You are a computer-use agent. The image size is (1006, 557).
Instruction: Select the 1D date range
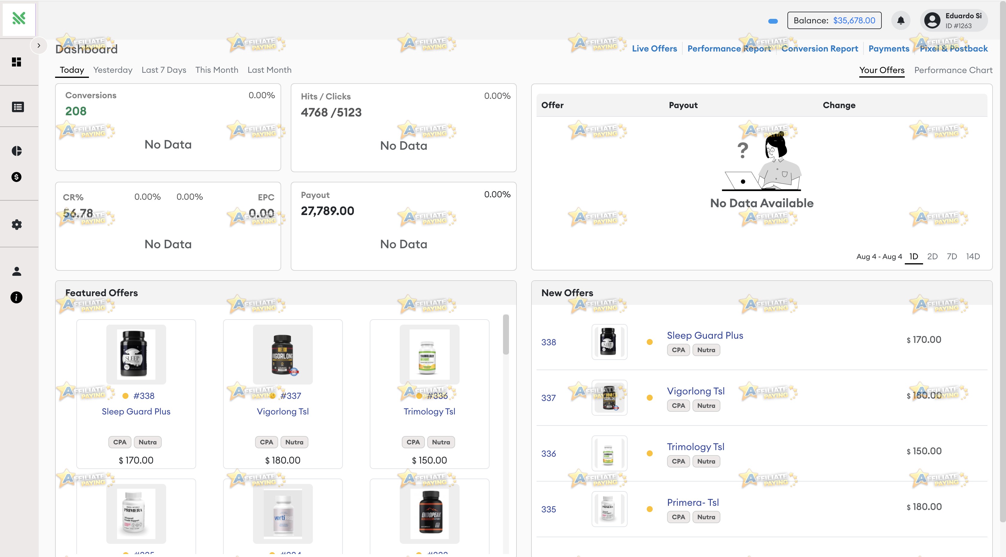click(x=913, y=257)
